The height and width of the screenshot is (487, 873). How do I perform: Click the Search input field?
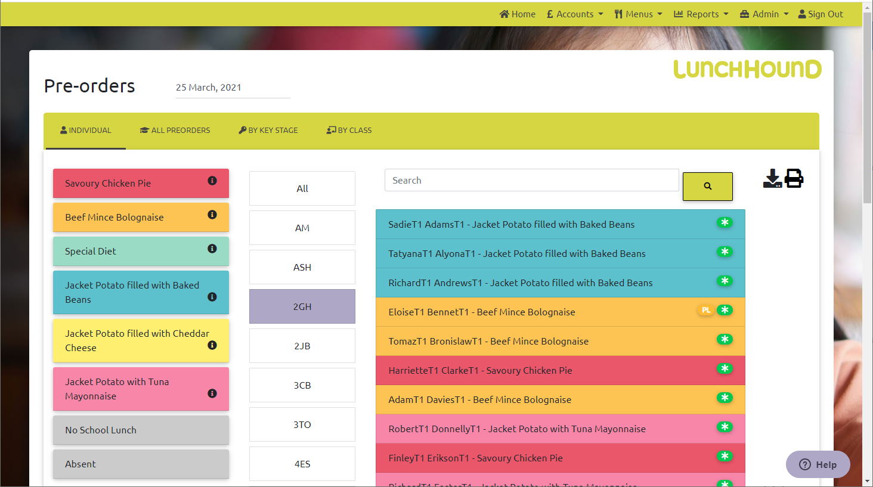pos(531,180)
